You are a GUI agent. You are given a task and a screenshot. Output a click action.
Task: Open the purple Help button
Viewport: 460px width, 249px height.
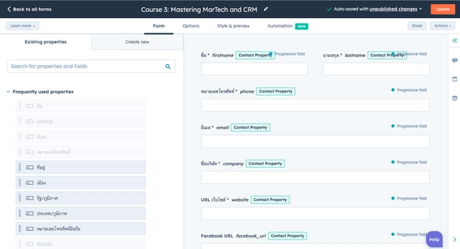click(434, 240)
